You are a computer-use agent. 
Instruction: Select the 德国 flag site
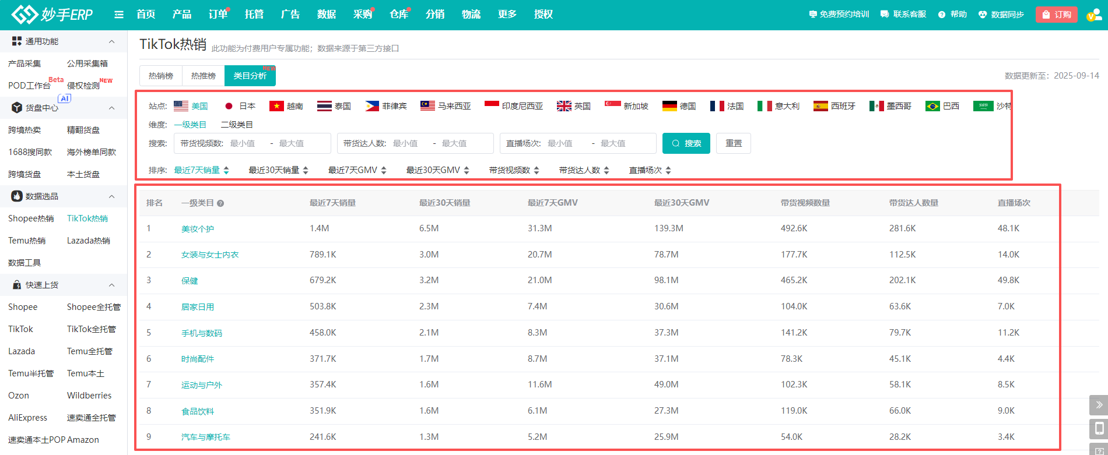[679, 106]
